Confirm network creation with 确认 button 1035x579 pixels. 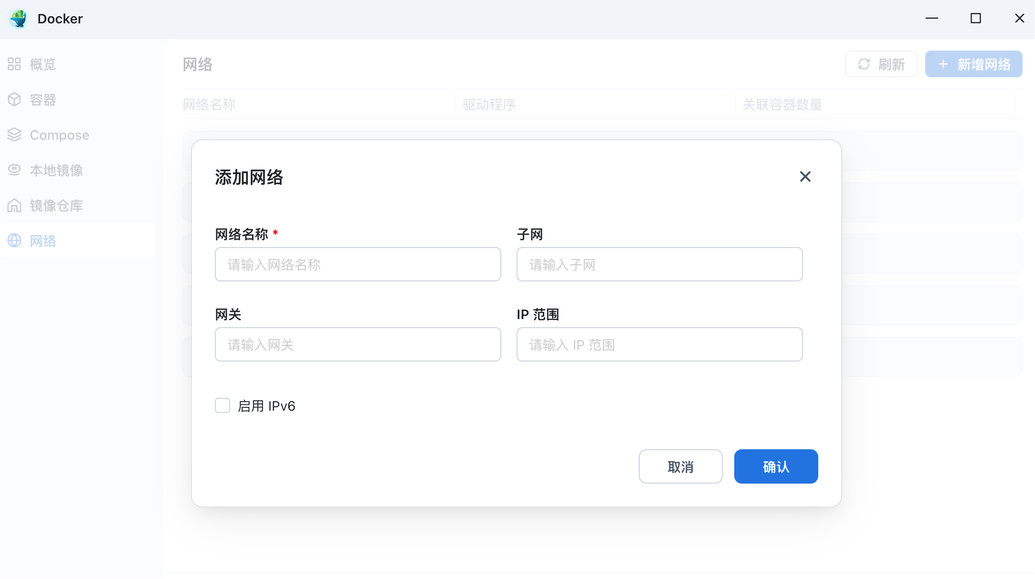[776, 466]
